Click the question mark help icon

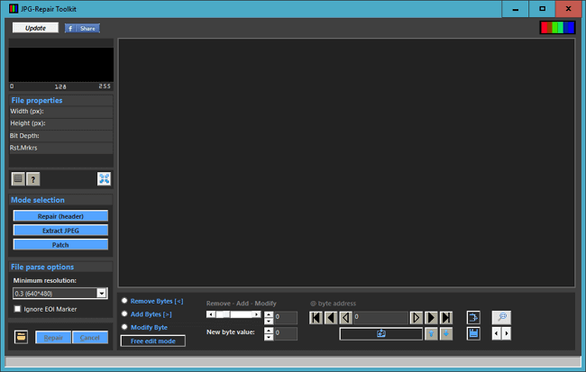coord(32,179)
